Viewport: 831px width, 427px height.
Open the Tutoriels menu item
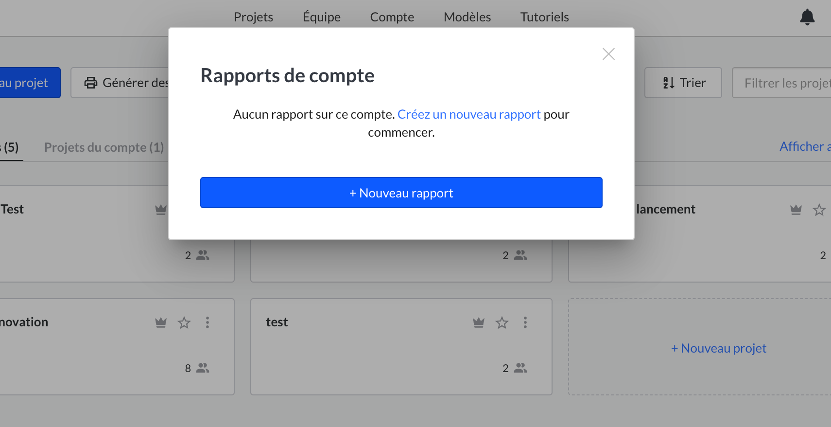[x=544, y=17]
